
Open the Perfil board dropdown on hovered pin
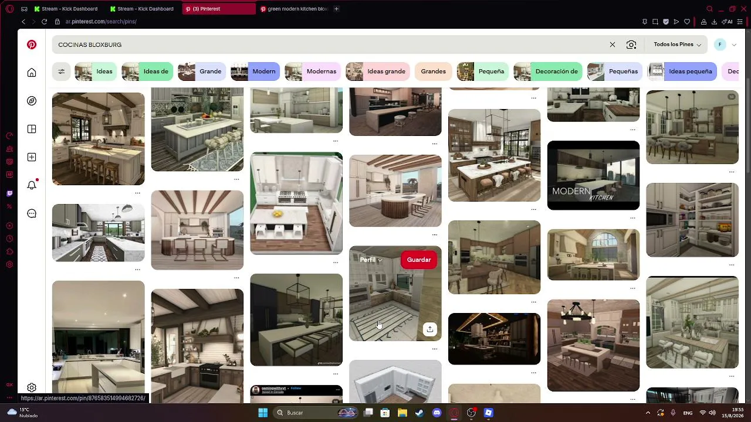tap(371, 260)
